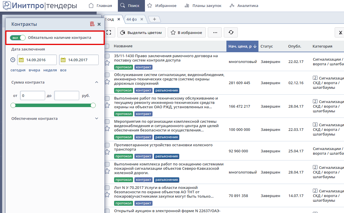The width and height of the screenshot is (344, 213).
Task: Tick the select-all checkbox in table header
Action: [x=107, y=46]
